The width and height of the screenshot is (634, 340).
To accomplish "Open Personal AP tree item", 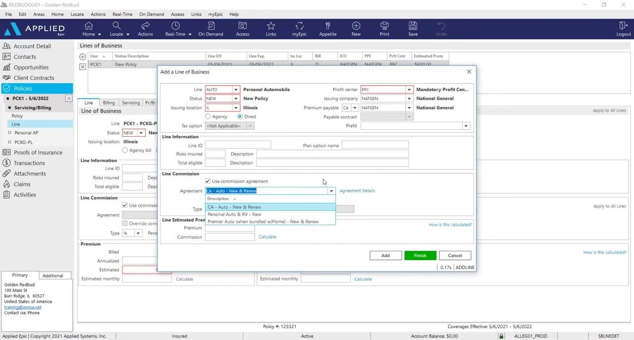I will tap(26, 133).
